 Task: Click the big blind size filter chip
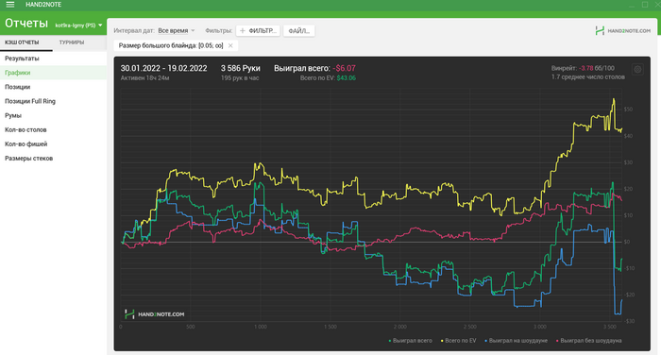coord(171,45)
